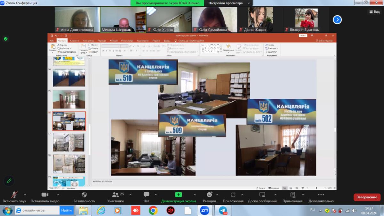Open the Дополнительно three-dots menu
Viewport: 384px width, 216px height.
(321, 195)
